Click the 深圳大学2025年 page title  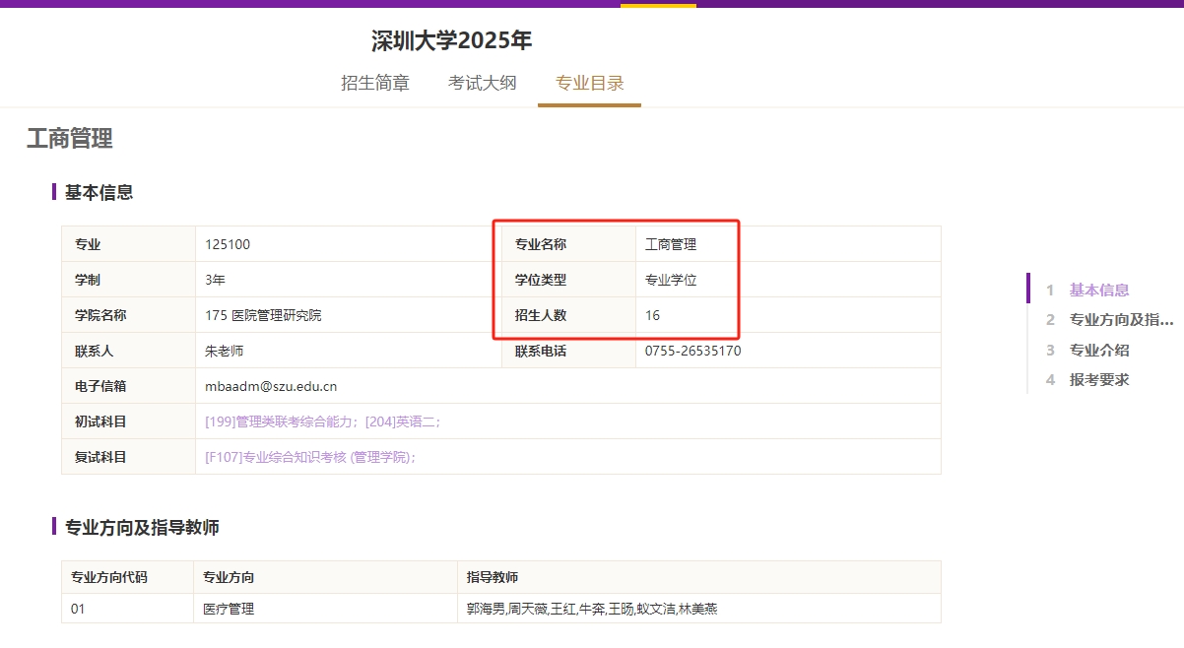point(451,40)
